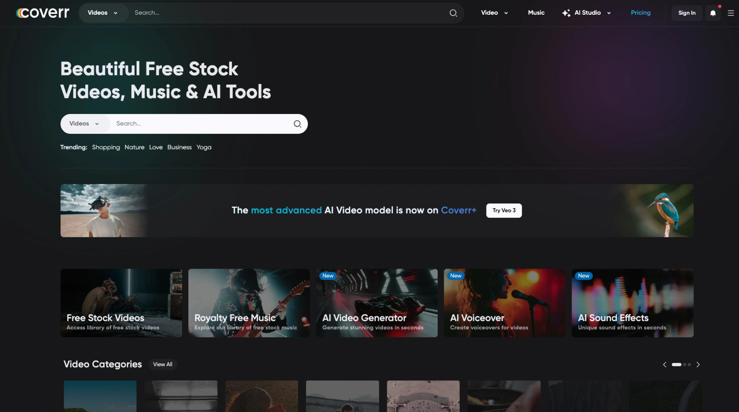Select the middle carousel pagination dot
739x412 pixels.
[x=685, y=365]
